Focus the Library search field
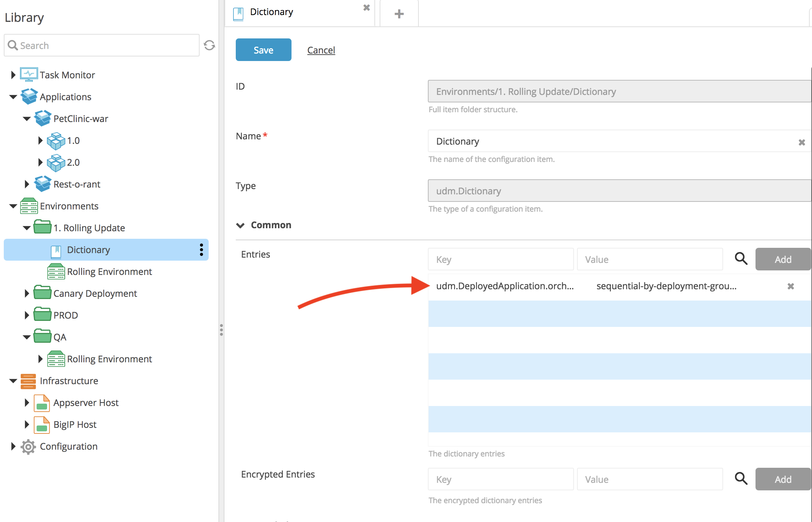The height and width of the screenshot is (522, 812). (102, 45)
